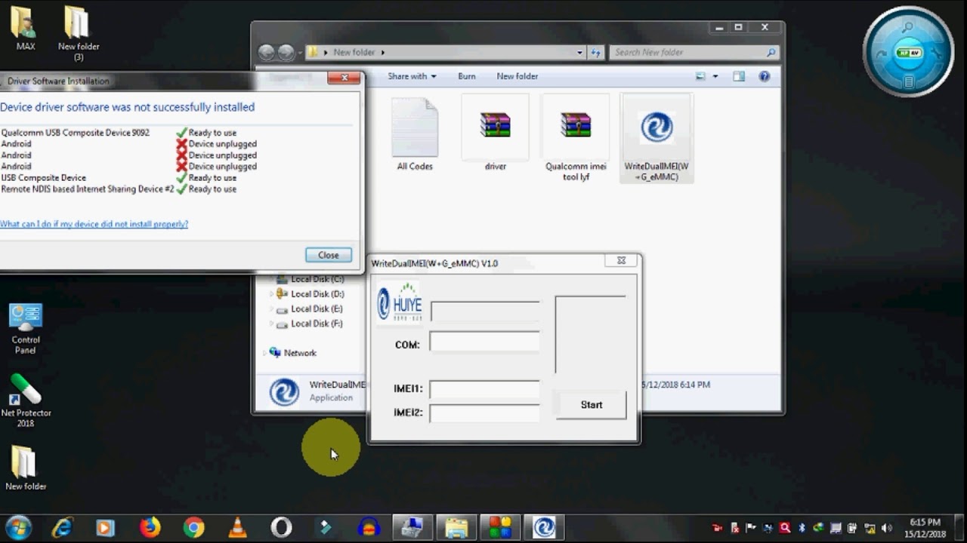Screen dimensions: 967x543
Task: Open the MAX desktop folder
Action: click(x=25, y=29)
